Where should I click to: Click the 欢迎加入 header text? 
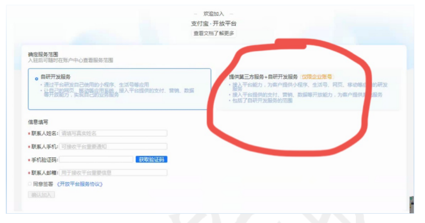click(213, 14)
